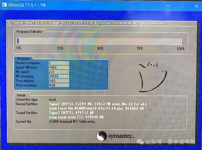Click the blue filled portion of progress bar
Screen dimensions: 202x150
pyautogui.click(x=18, y=41)
